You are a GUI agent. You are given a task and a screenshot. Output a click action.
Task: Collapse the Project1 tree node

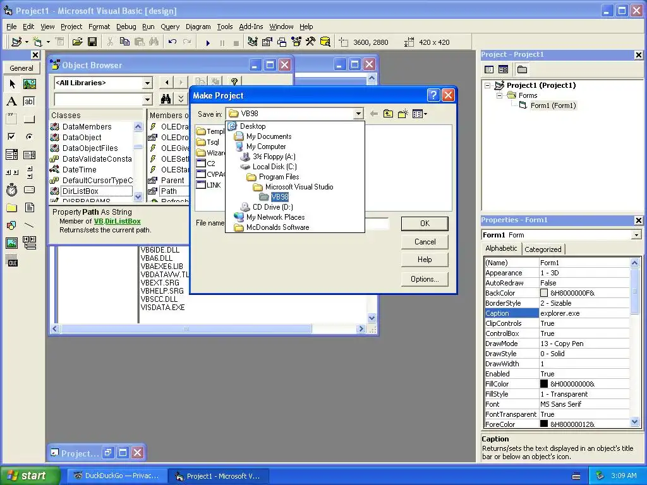(x=488, y=85)
